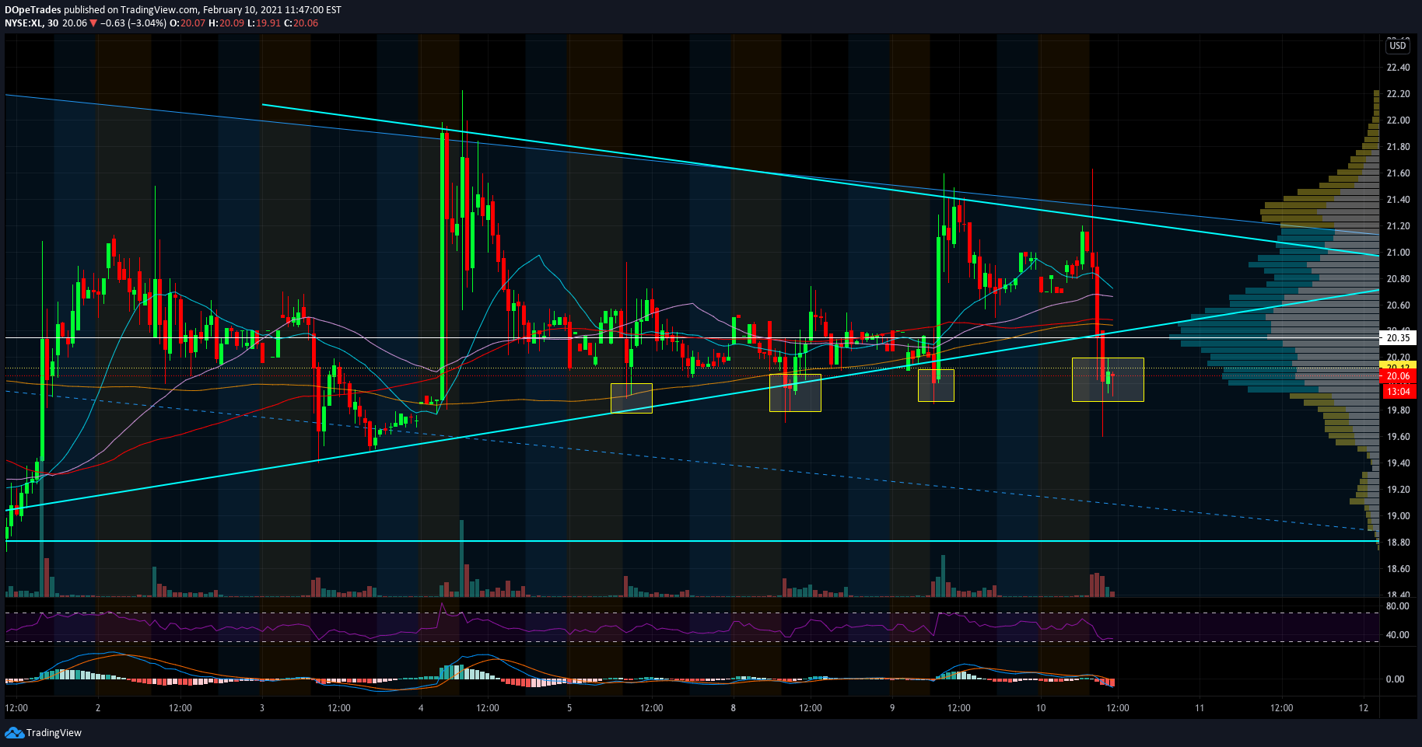Screen dimensions: 1422x747
Task: Click the red 20.06 current price tag
Action: 1398,376
